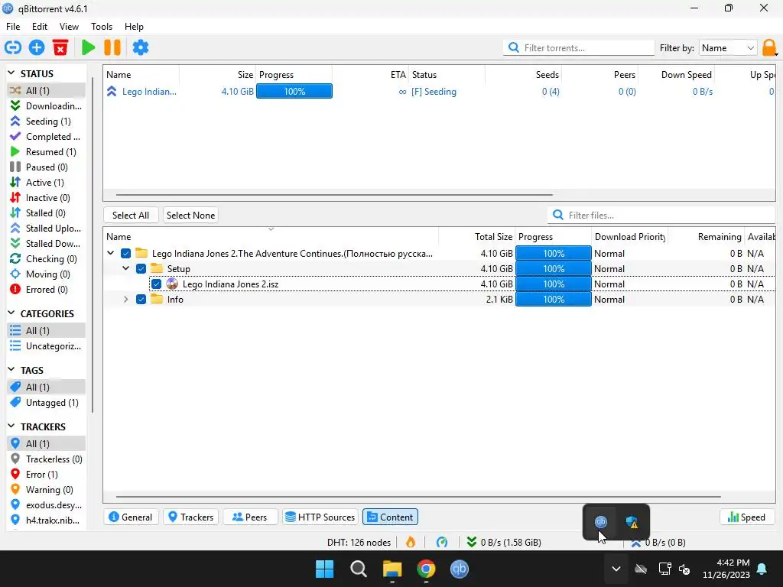Click the torrent's 100% progress bar
The image size is (783, 587).
294,92
